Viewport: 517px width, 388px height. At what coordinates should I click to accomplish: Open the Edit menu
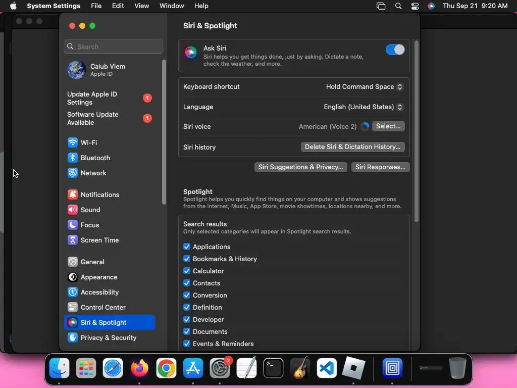point(118,6)
